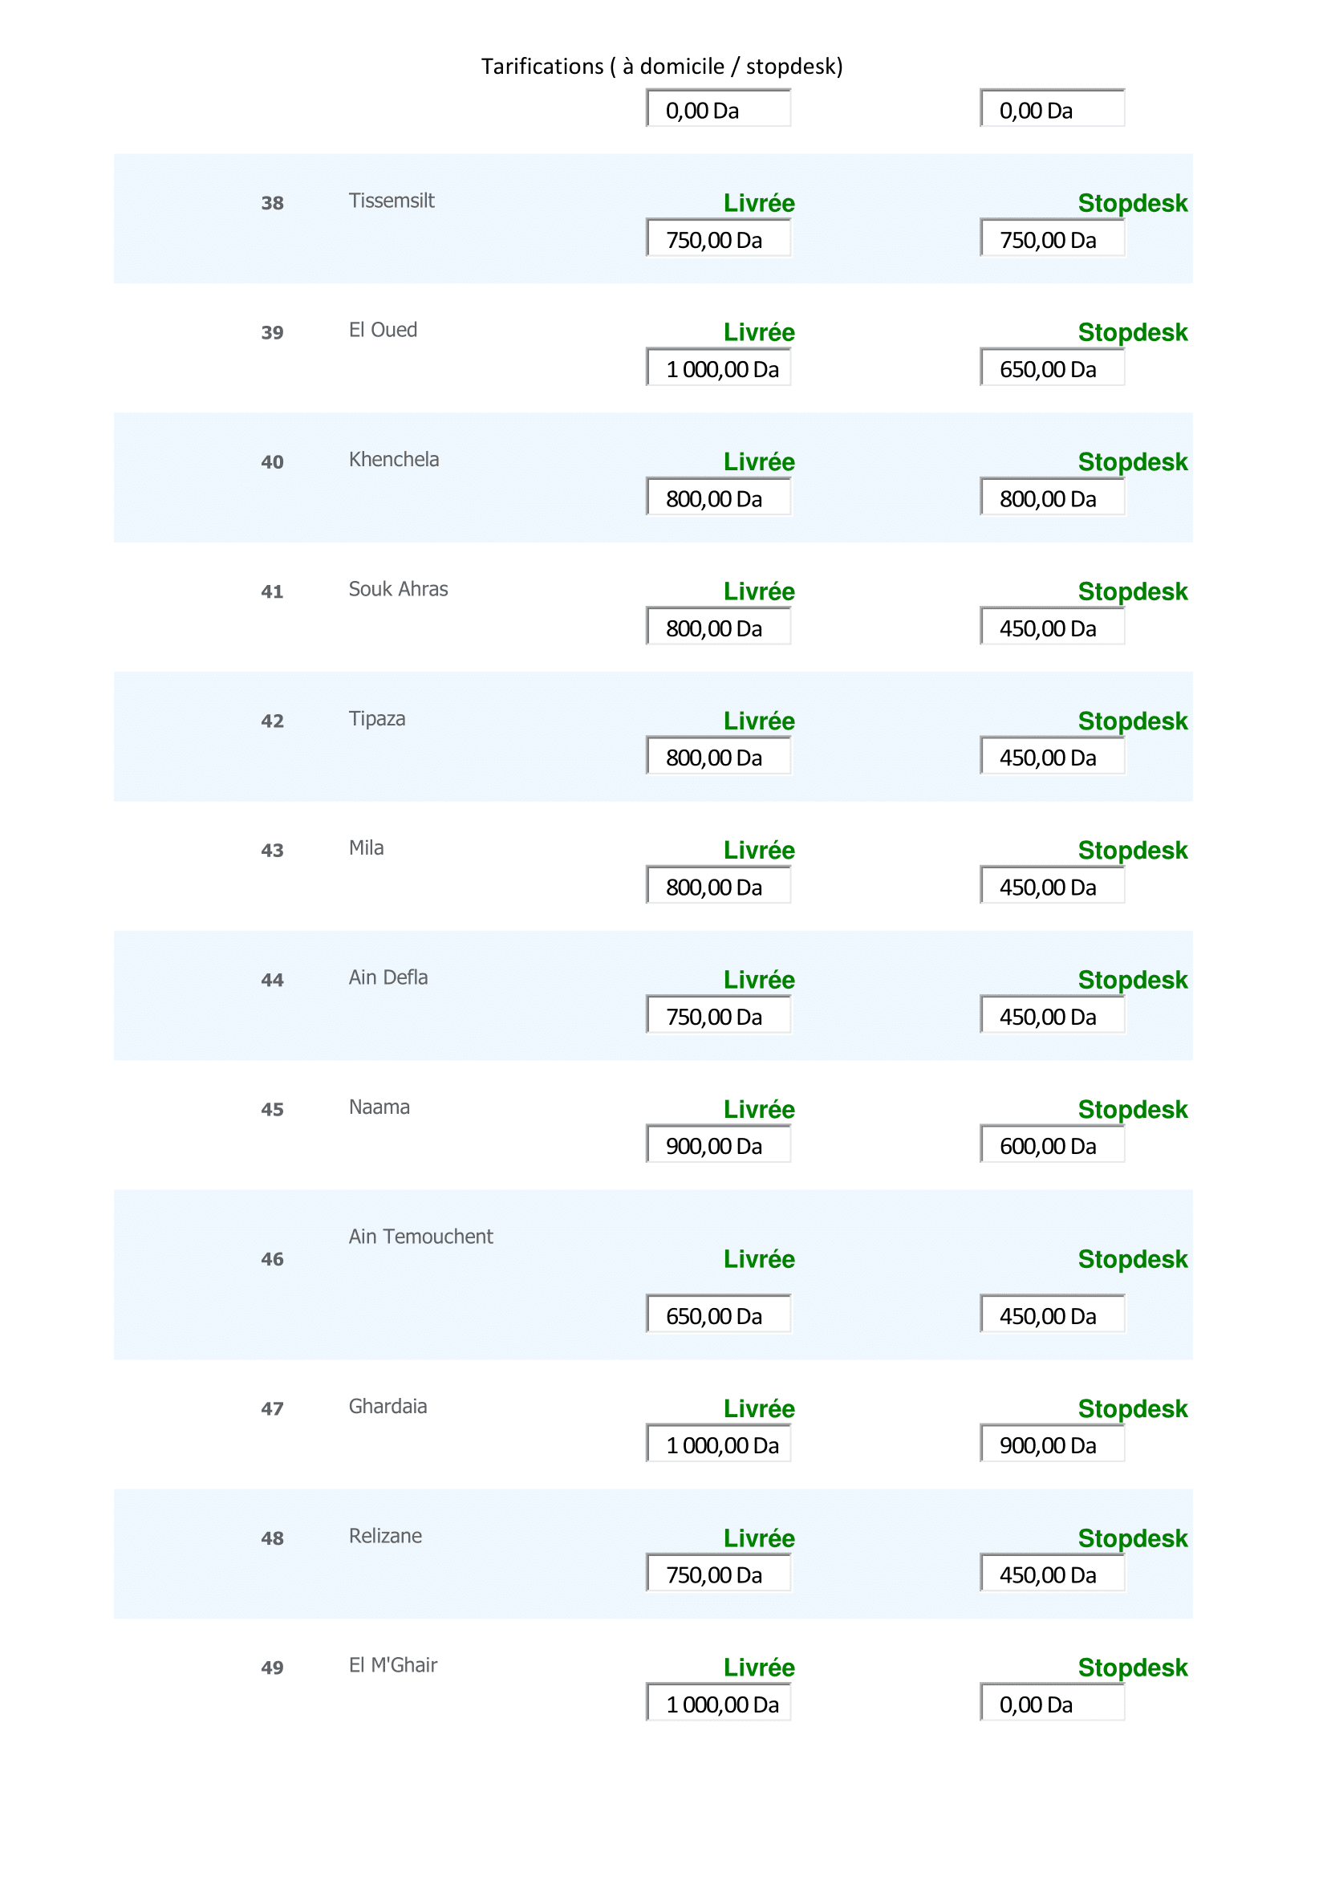Click row number 44

(x=272, y=979)
